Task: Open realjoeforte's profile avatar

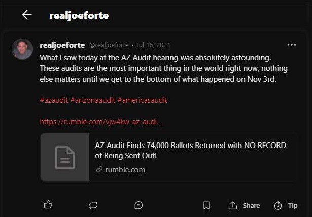Action: (x=22, y=49)
